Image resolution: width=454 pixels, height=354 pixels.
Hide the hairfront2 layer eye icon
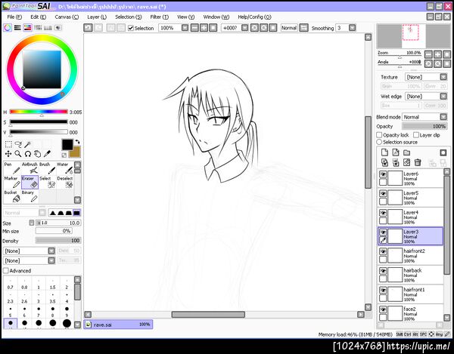click(x=383, y=251)
